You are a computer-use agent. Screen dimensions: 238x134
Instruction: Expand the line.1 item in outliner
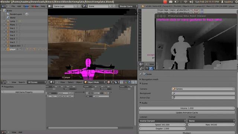[x=4, y=28]
